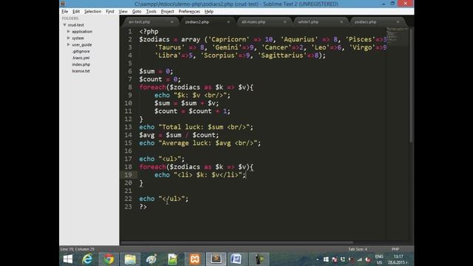Click line number 19 in gutter
Viewport: 473px width, 266px height.
[x=128, y=175]
